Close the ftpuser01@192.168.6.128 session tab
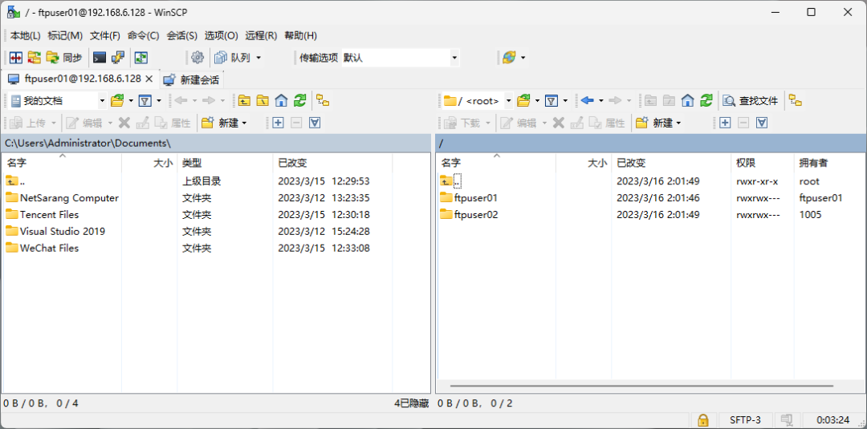Image resolution: width=867 pixels, height=429 pixels. click(149, 79)
